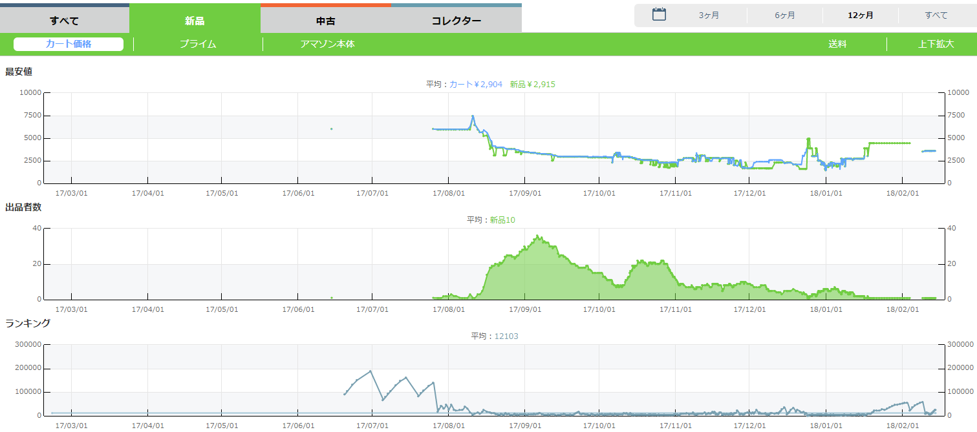Switch to the すべて condition tab

tap(64, 20)
